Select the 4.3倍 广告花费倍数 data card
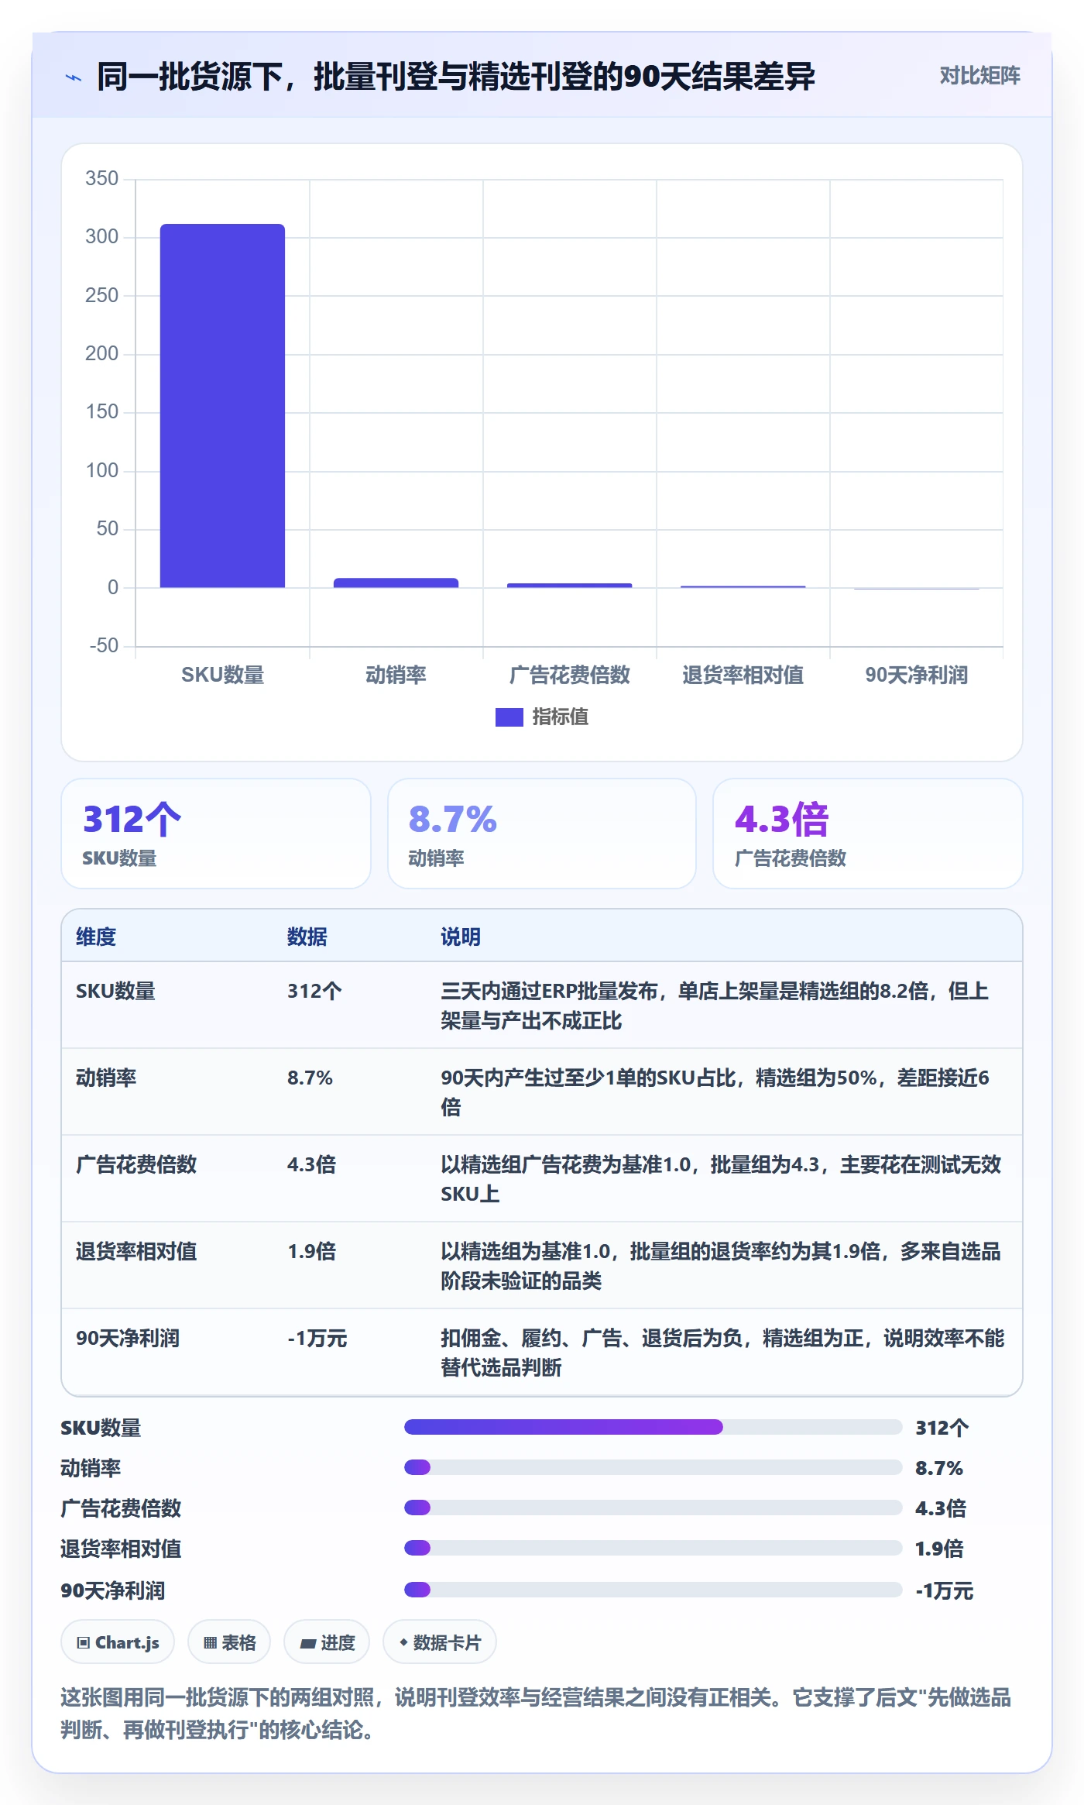 [x=868, y=834]
